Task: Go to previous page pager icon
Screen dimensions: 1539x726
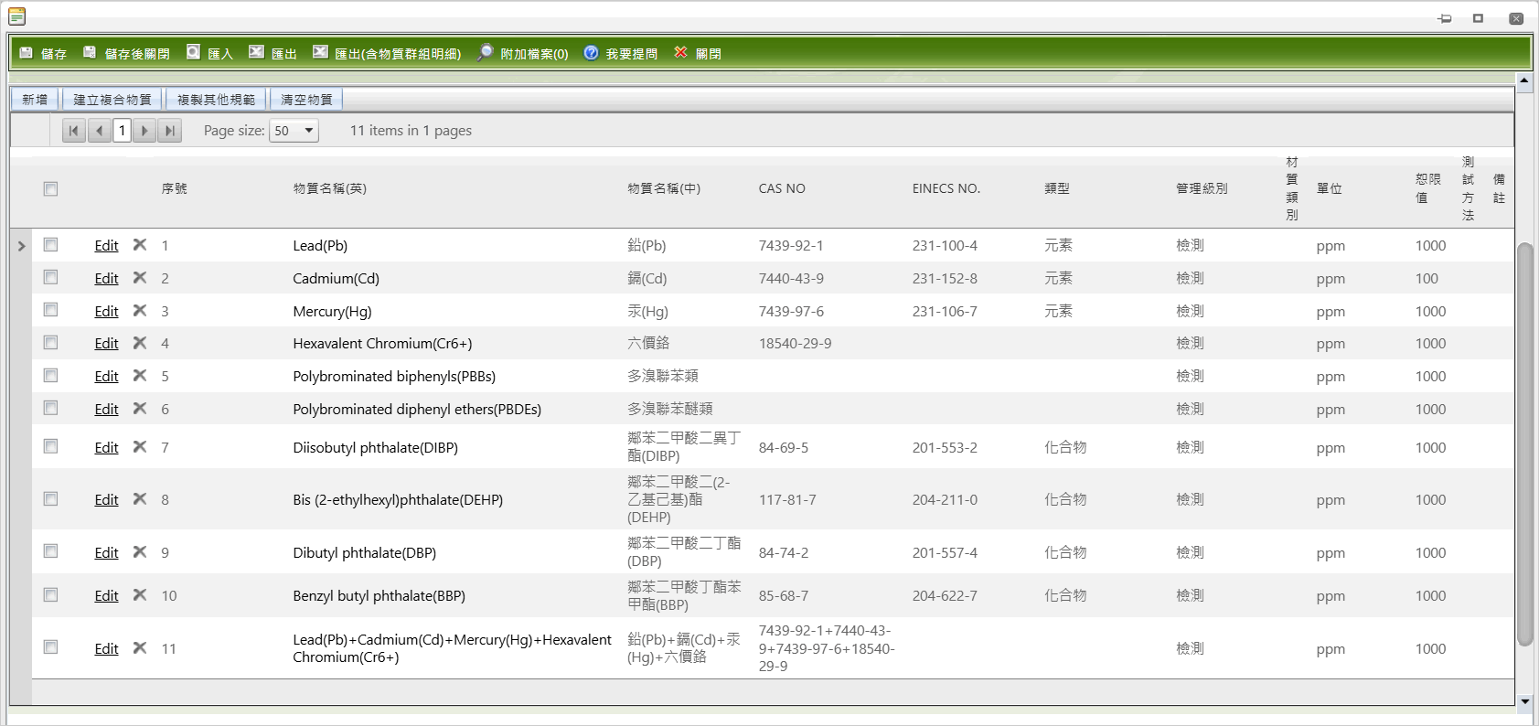Action: point(99,131)
